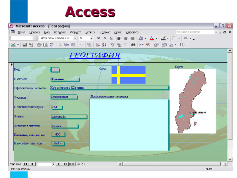Toggle Underline (Ч) formatting

click(x=111, y=38)
